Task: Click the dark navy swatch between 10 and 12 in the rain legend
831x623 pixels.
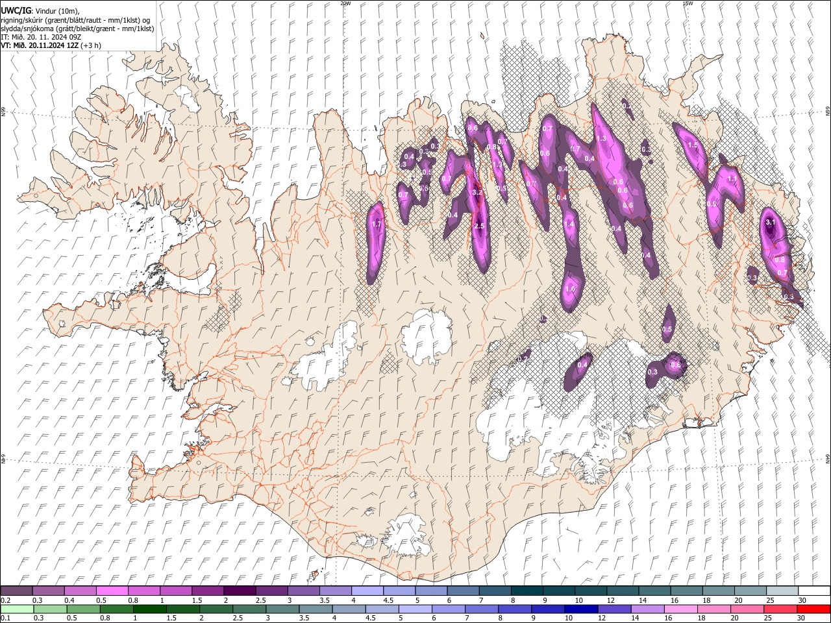Action: [581, 609]
